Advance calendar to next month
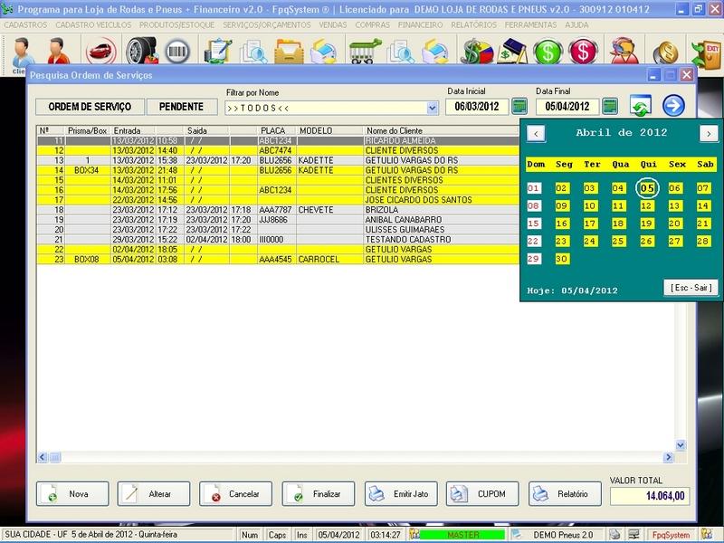 (x=708, y=134)
